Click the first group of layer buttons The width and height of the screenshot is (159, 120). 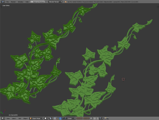click(x=79, y=118)
